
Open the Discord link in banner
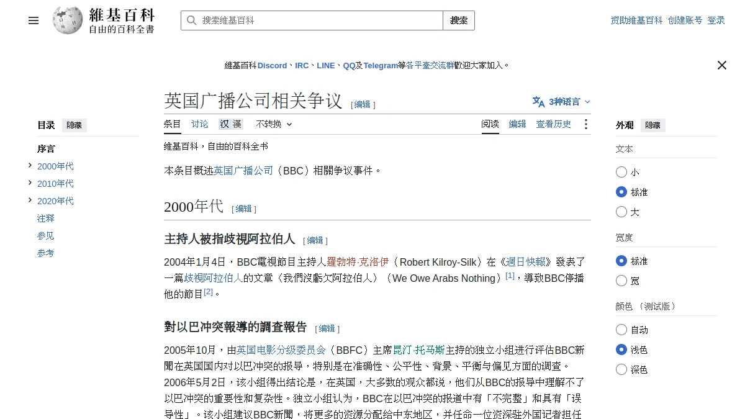pyautogui.click(x=273, y=65)
